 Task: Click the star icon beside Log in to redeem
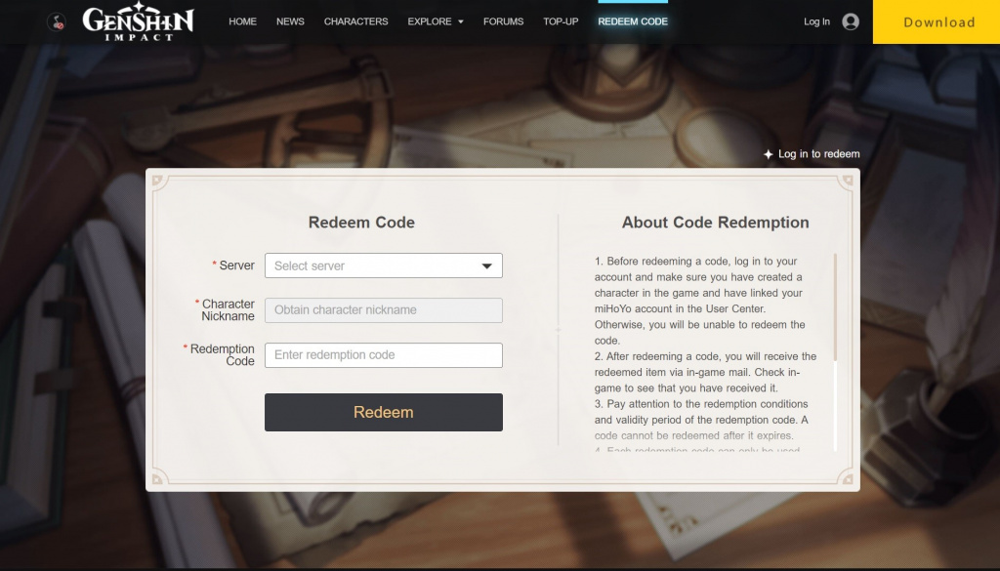769,154
